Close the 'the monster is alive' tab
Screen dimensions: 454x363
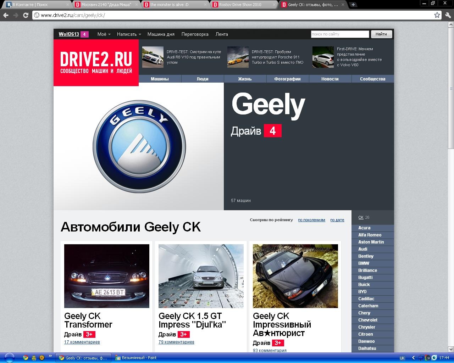click(205, 5)
